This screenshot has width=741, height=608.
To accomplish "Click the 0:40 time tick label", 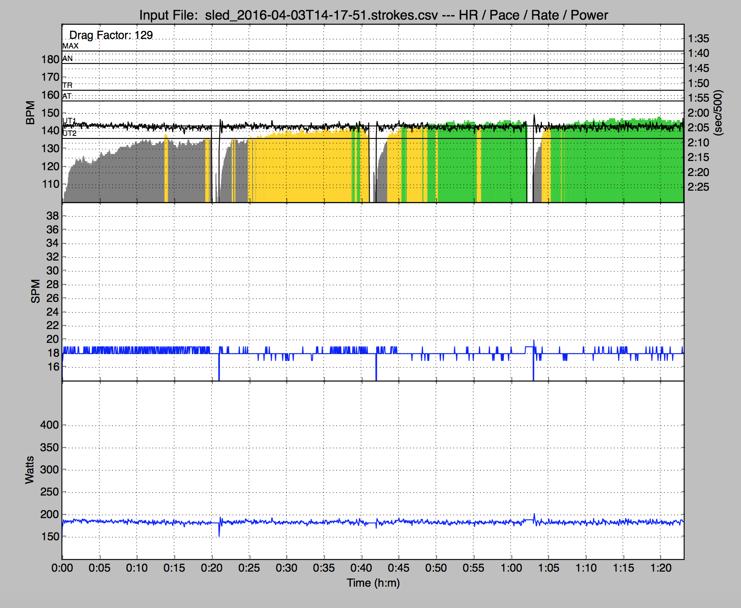I will click(361, 568).
